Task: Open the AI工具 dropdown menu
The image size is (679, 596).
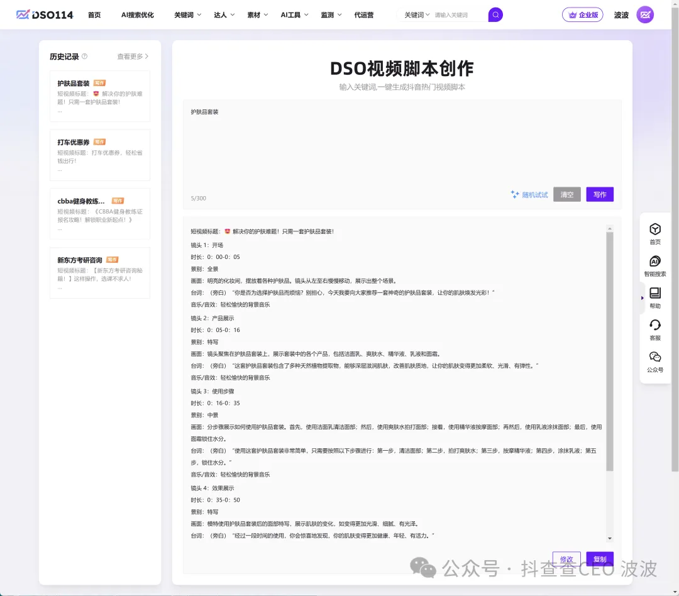Action: (x=294, y=14)
